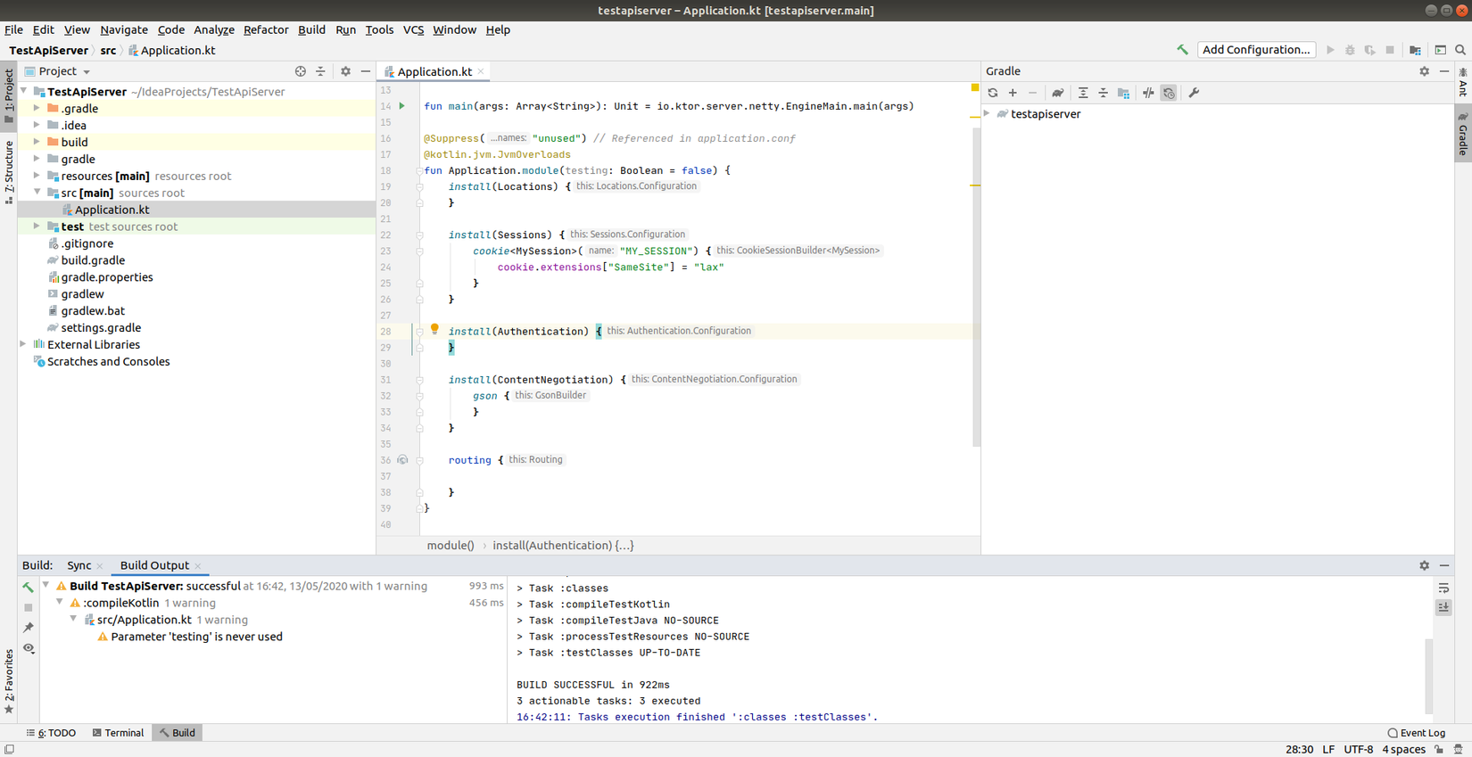The width and height of the screenshot is (1472, 757).
Task: Select build.gradle in the project tree
Action: pos(93,260)
